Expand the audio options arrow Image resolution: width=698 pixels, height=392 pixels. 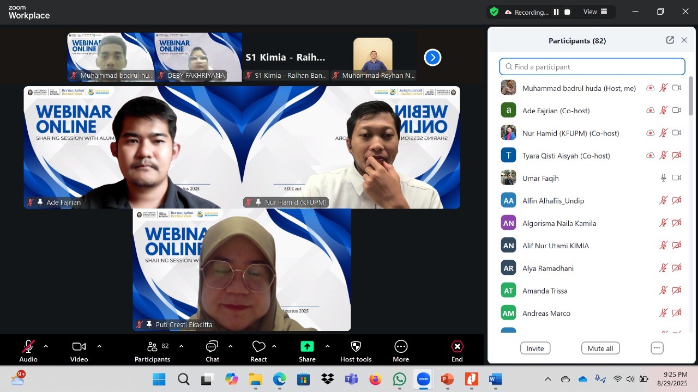46,346
